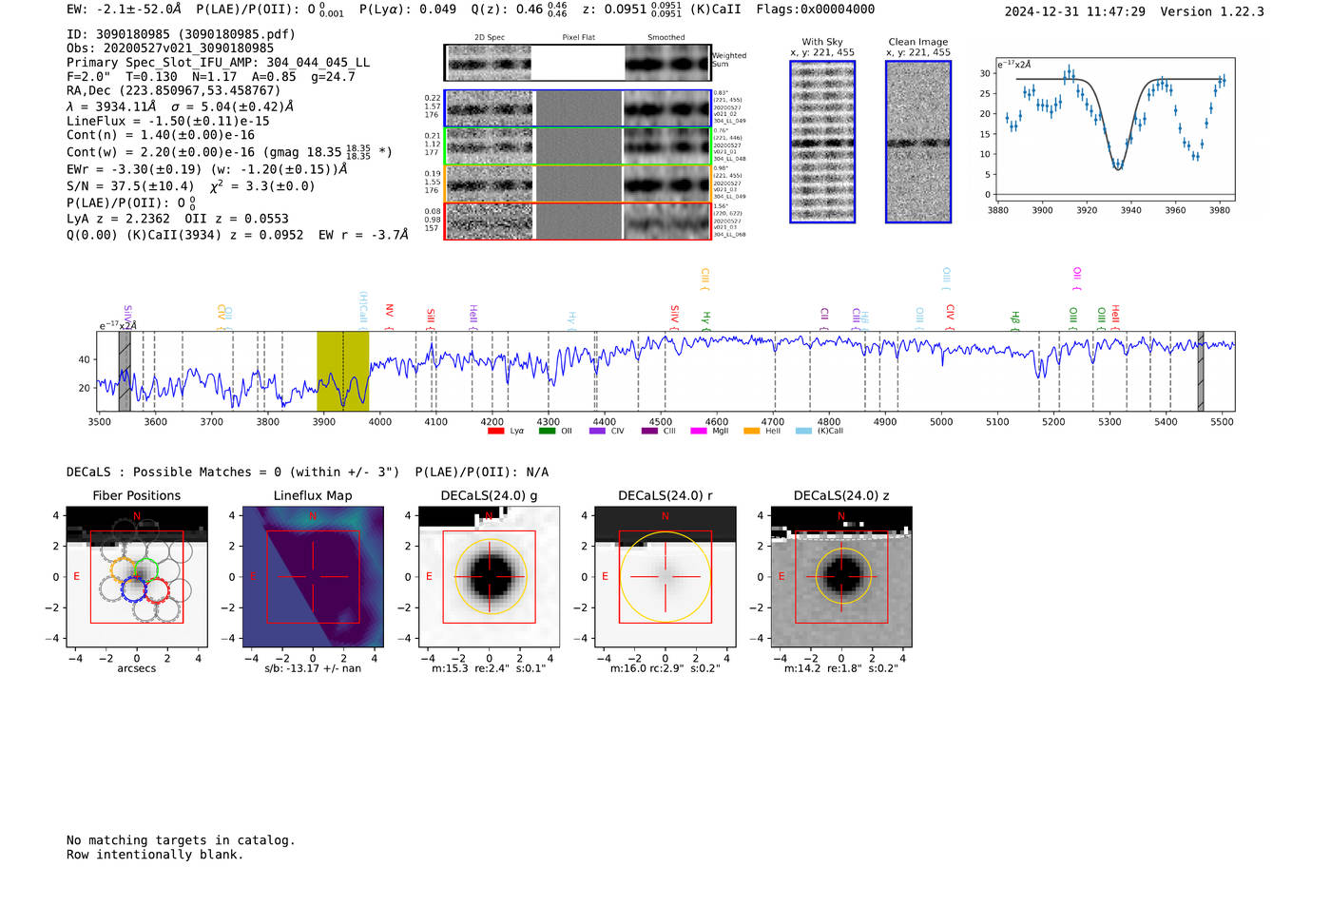The image size is (1331, 906).
Task: Click the dark purple CIII legend swatch
Action: pos(649,431)
